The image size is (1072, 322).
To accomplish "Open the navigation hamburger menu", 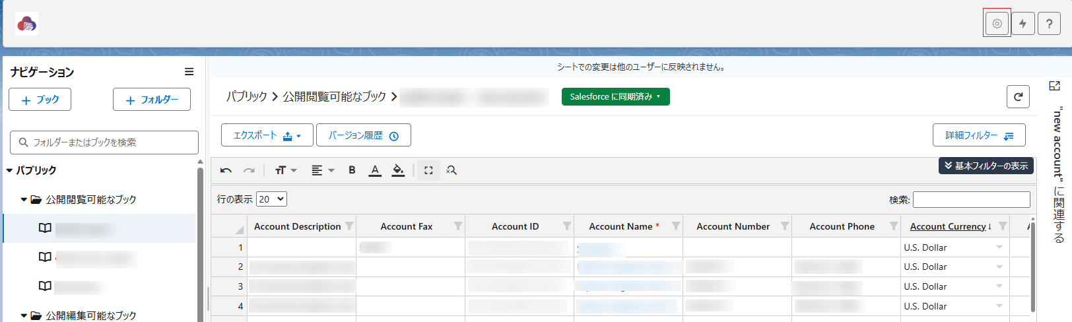I will [x=189, y=72].
